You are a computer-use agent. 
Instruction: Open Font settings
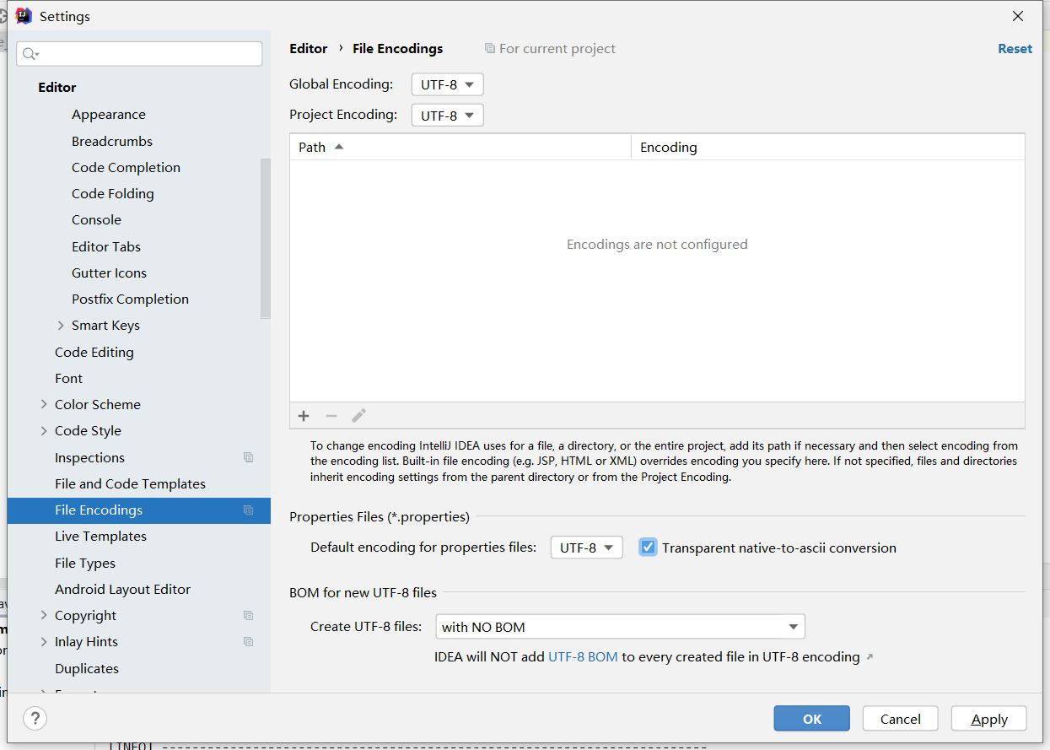point(68,378)
